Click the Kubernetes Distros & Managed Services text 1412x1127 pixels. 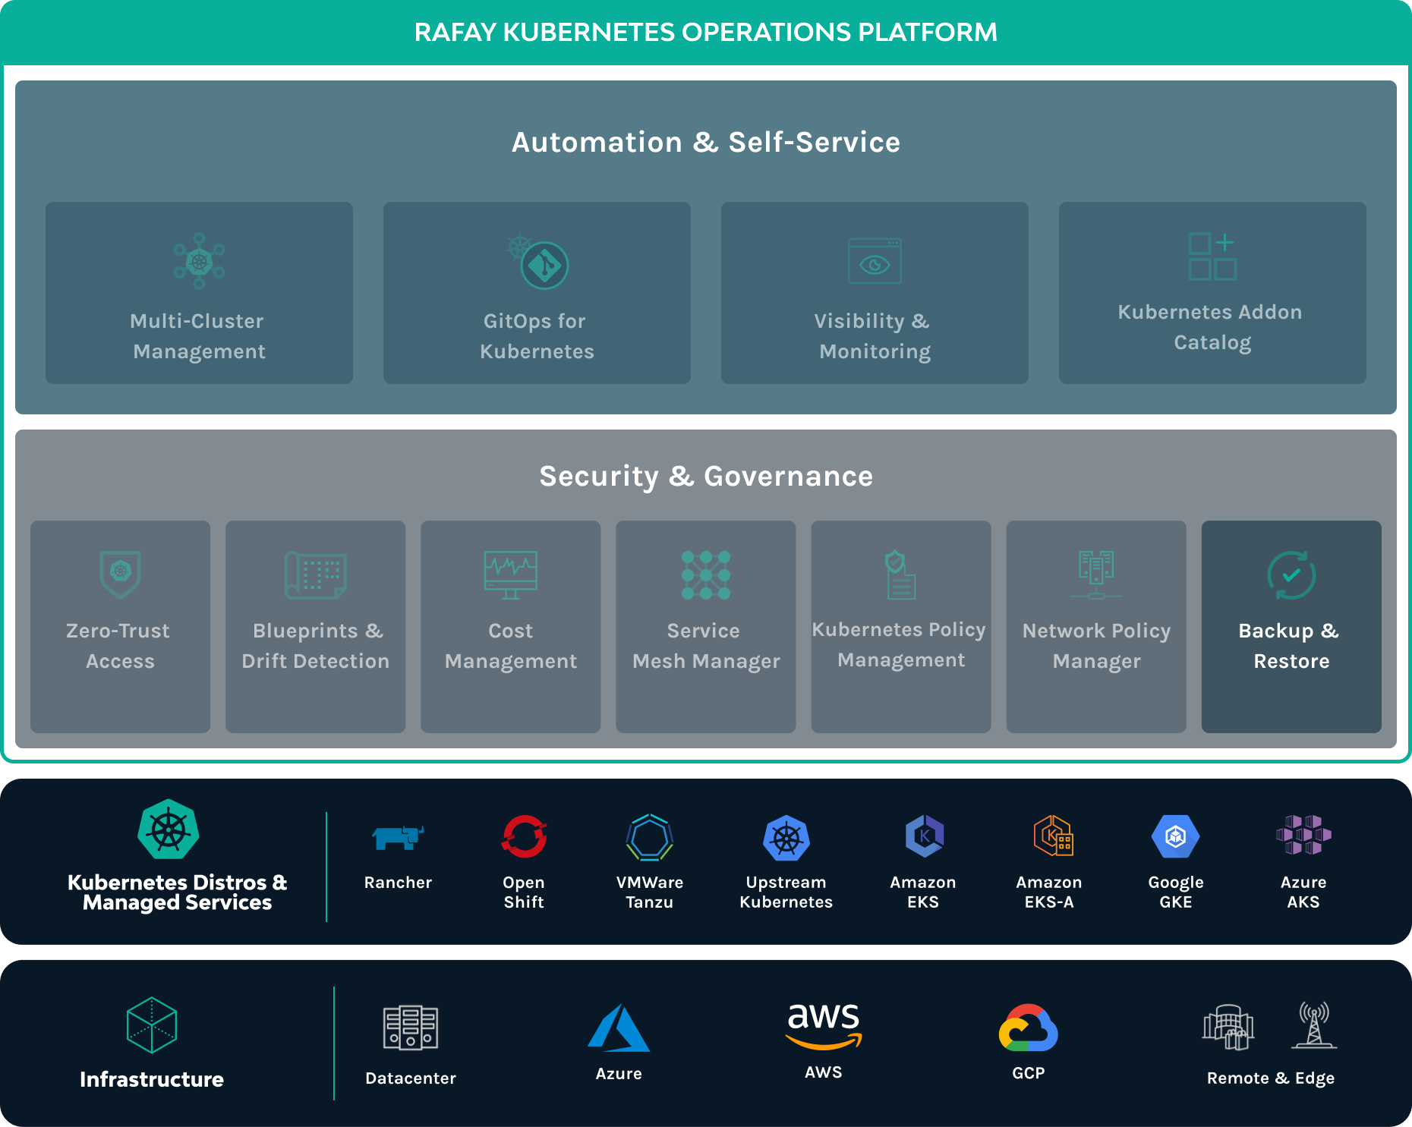(178, 892)
